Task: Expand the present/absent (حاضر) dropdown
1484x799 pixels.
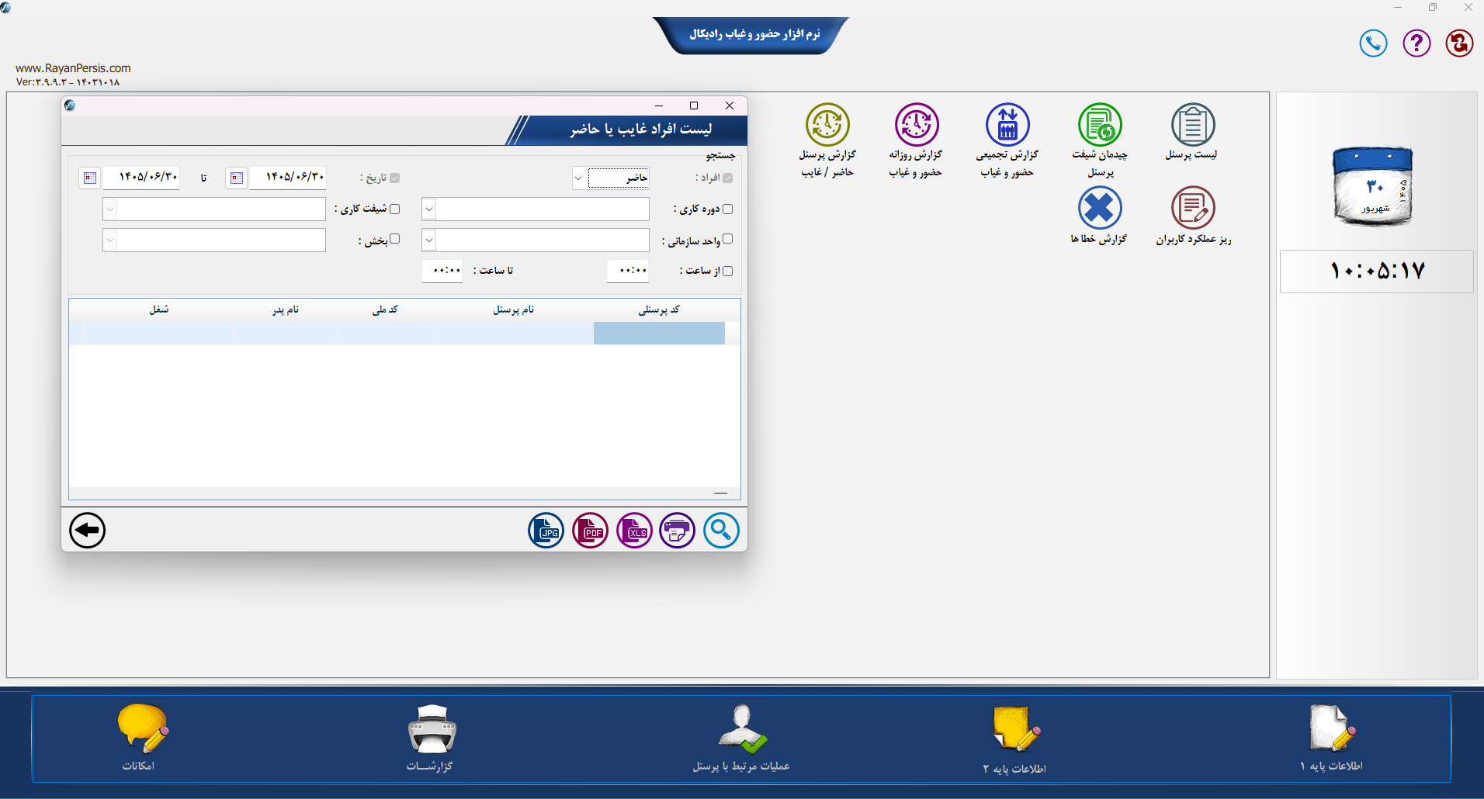Action: 579,178
